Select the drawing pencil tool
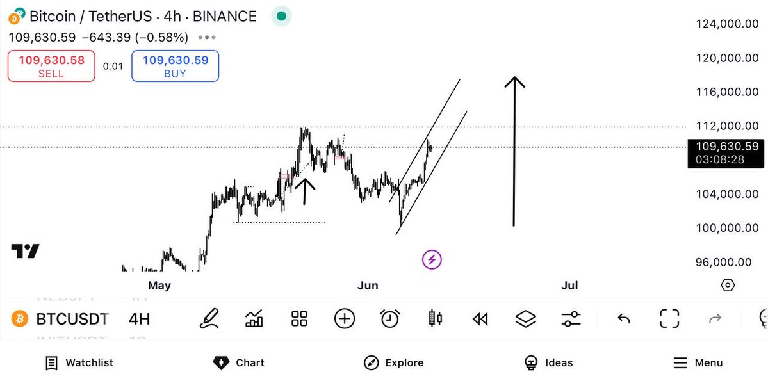Screen dimensions: 768x381 pos(209,319)
